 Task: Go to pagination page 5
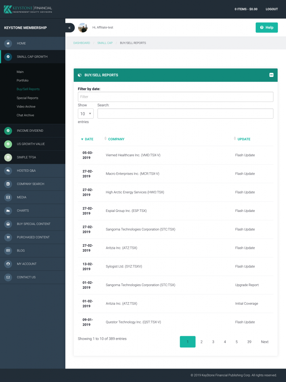(x=236, y=342)
